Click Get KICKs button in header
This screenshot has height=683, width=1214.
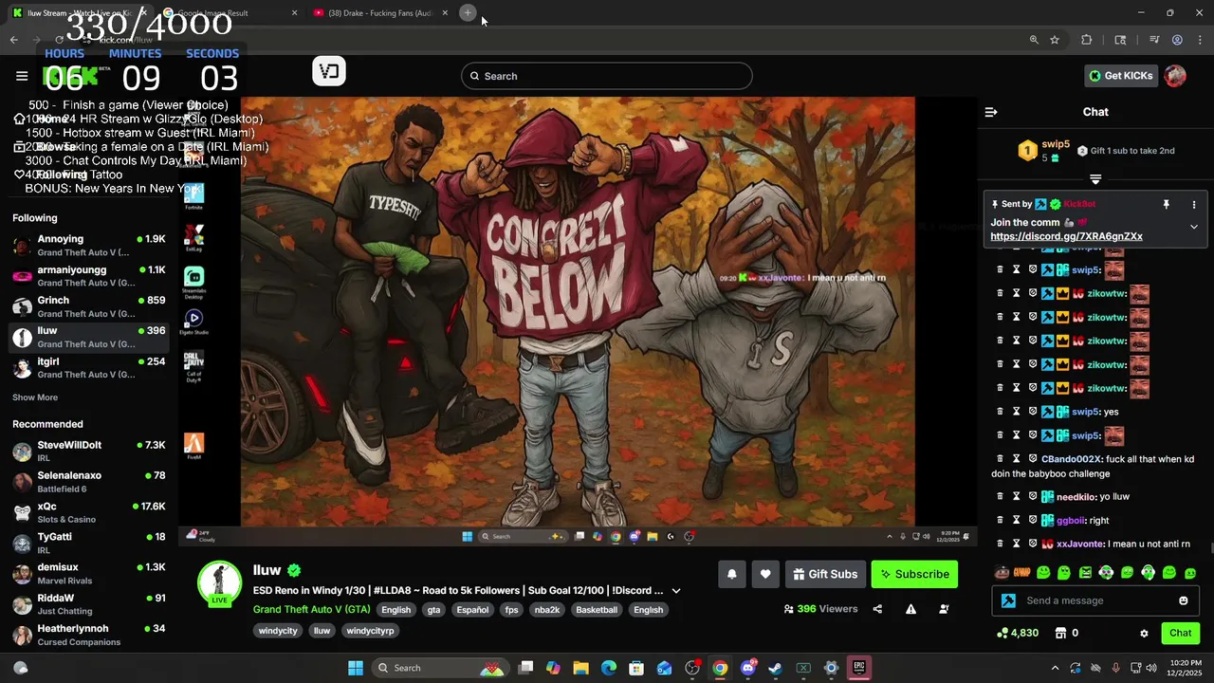click(1121, 76)
